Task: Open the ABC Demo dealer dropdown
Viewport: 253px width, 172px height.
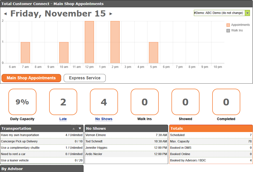Action: [247, 13]
